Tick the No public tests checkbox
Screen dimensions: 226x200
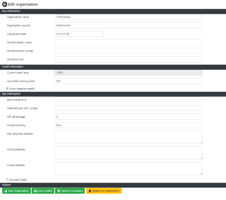[7, 179]
